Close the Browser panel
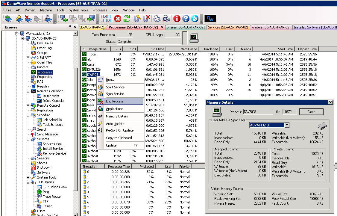337x216 pixels. [x=75, y=27]
